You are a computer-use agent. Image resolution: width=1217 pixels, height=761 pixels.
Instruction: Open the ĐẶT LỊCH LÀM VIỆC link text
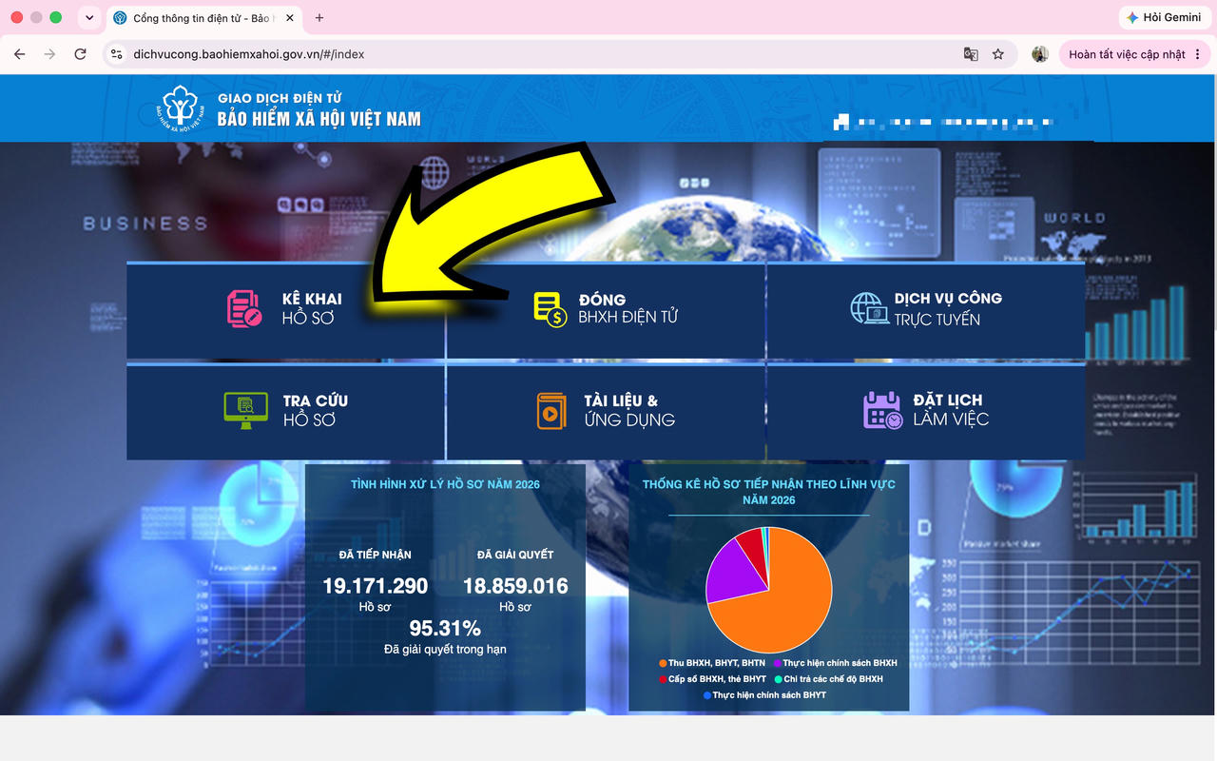(951, 410)
